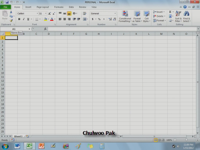Expand the Calibri font name dropdown
200x150 pixels.
point(37,14)
